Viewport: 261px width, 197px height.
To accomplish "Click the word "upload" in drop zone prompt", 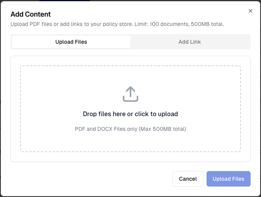I will [x=169, y=114].
